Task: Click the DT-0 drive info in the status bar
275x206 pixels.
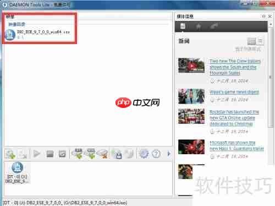Action: click(x=65, y=203)
